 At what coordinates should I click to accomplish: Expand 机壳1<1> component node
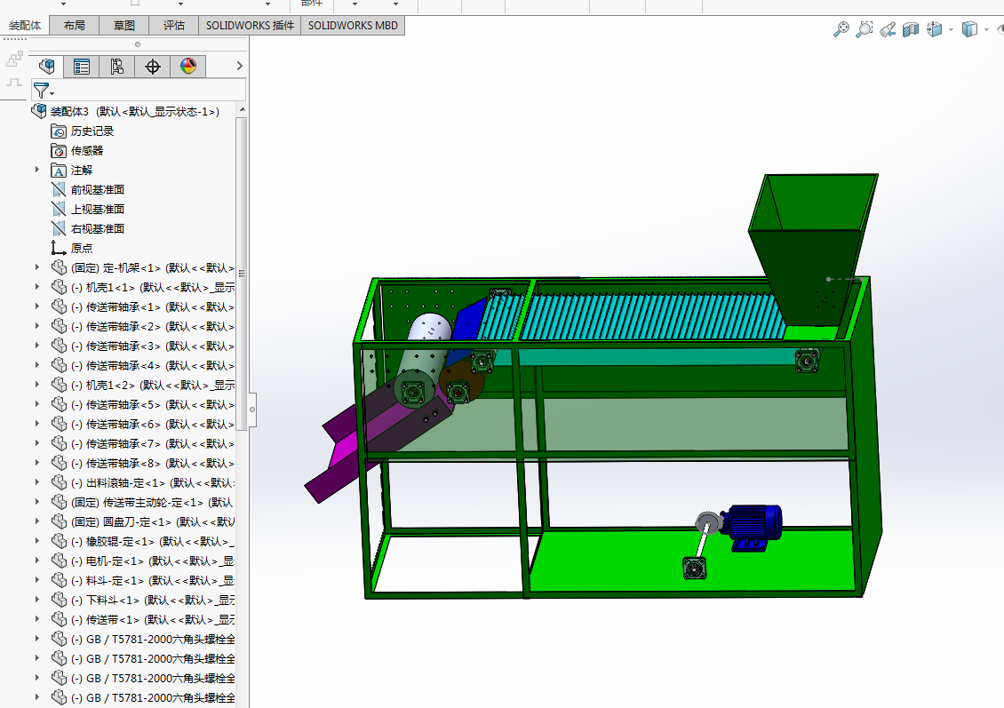click(37, 287)
